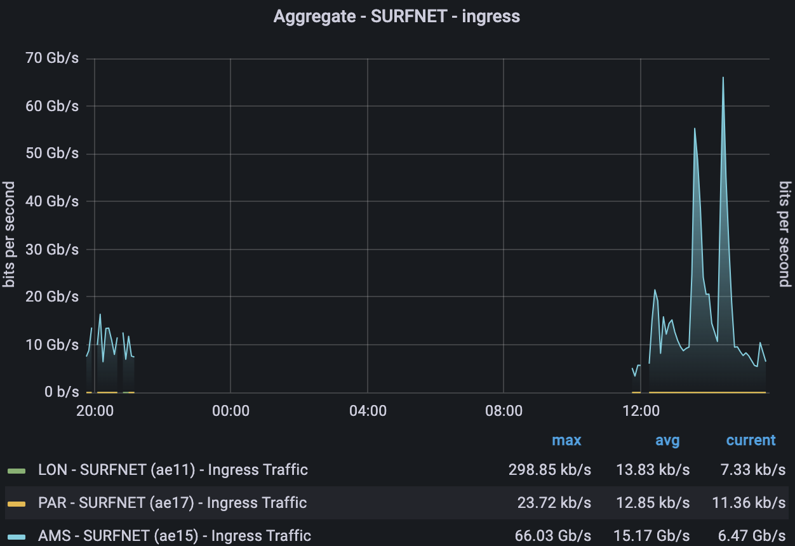
Task: Click the green LON series color swatch
Action: coord(17,471)
